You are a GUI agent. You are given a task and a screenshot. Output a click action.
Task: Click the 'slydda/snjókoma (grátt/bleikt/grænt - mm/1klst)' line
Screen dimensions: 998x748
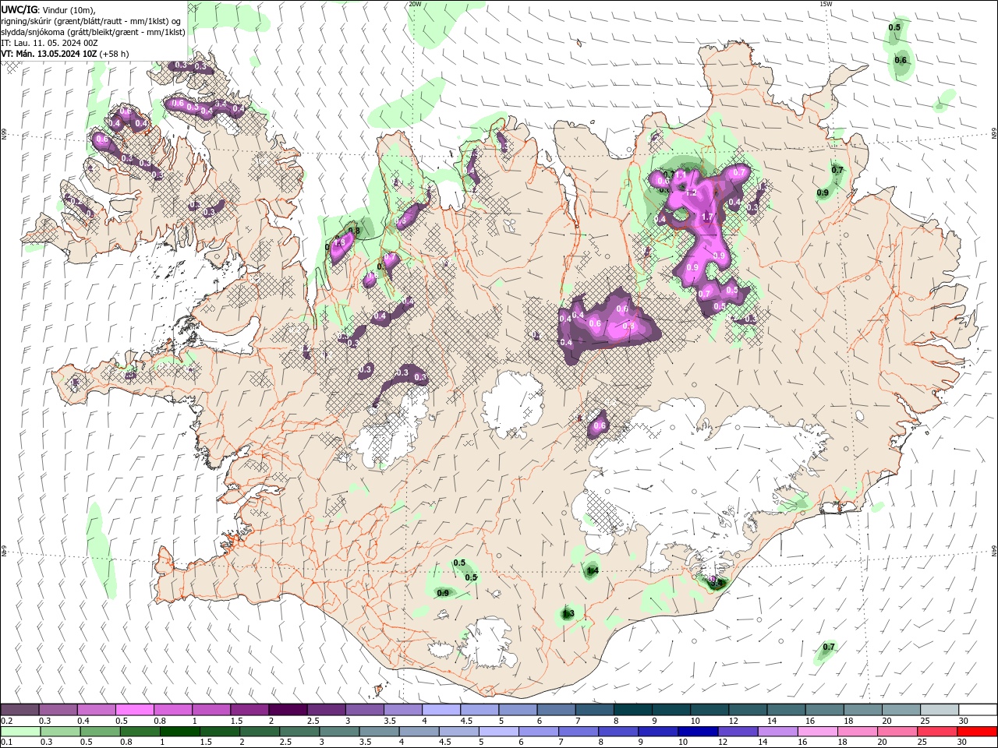pyautogui.click(x=93, y=32)
